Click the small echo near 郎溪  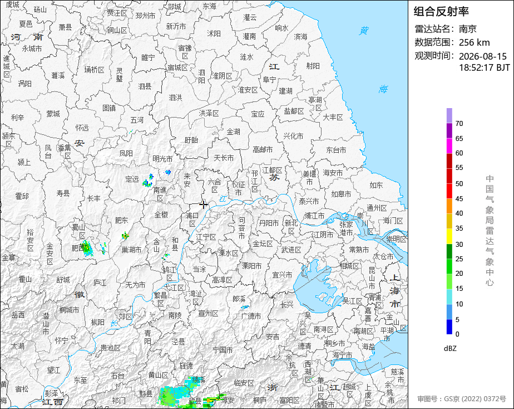pos(245,307)
